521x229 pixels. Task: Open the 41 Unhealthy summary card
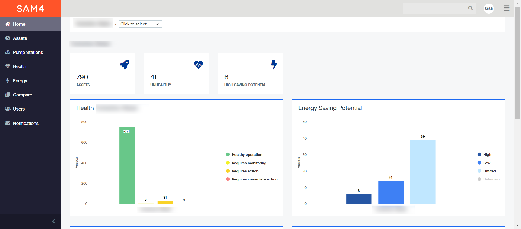(176, 74)
